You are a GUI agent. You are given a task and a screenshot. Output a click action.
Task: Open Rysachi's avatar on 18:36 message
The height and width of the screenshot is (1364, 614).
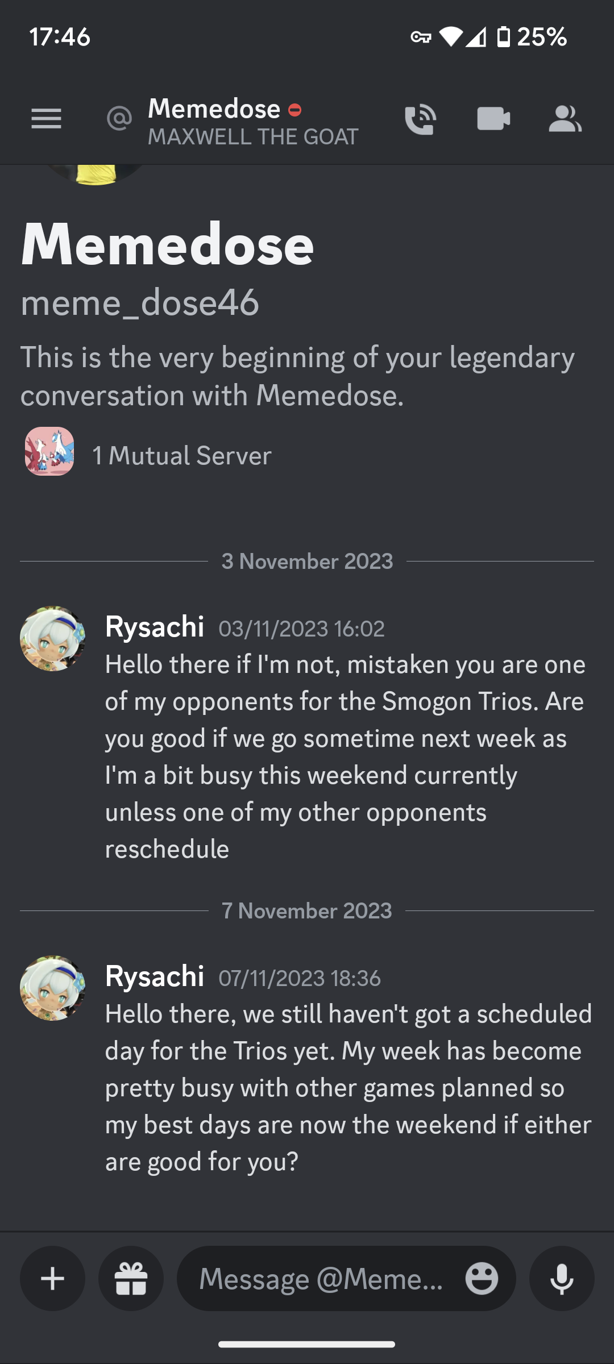52,988
